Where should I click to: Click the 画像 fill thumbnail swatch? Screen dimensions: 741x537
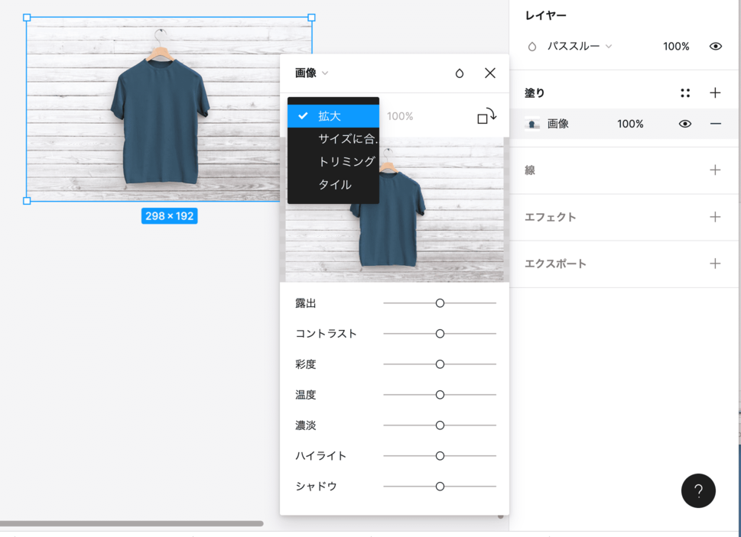click(532, 124)
